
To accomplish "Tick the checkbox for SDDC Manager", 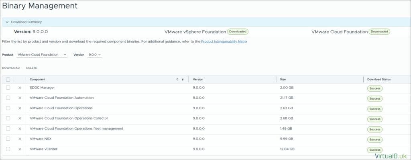I will (8, 88).
